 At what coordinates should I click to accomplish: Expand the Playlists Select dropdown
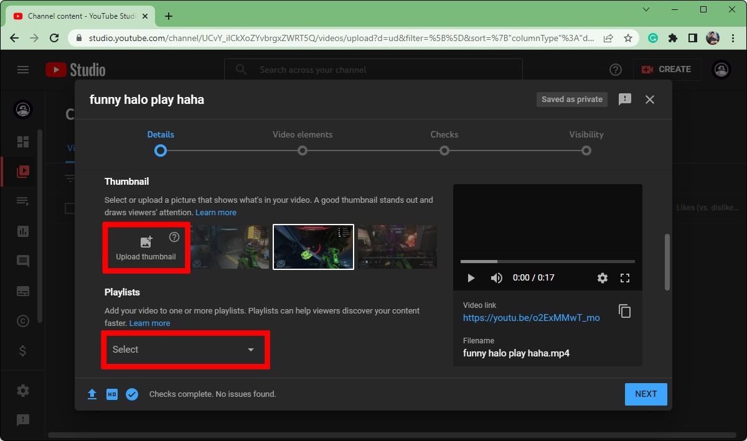184,350
